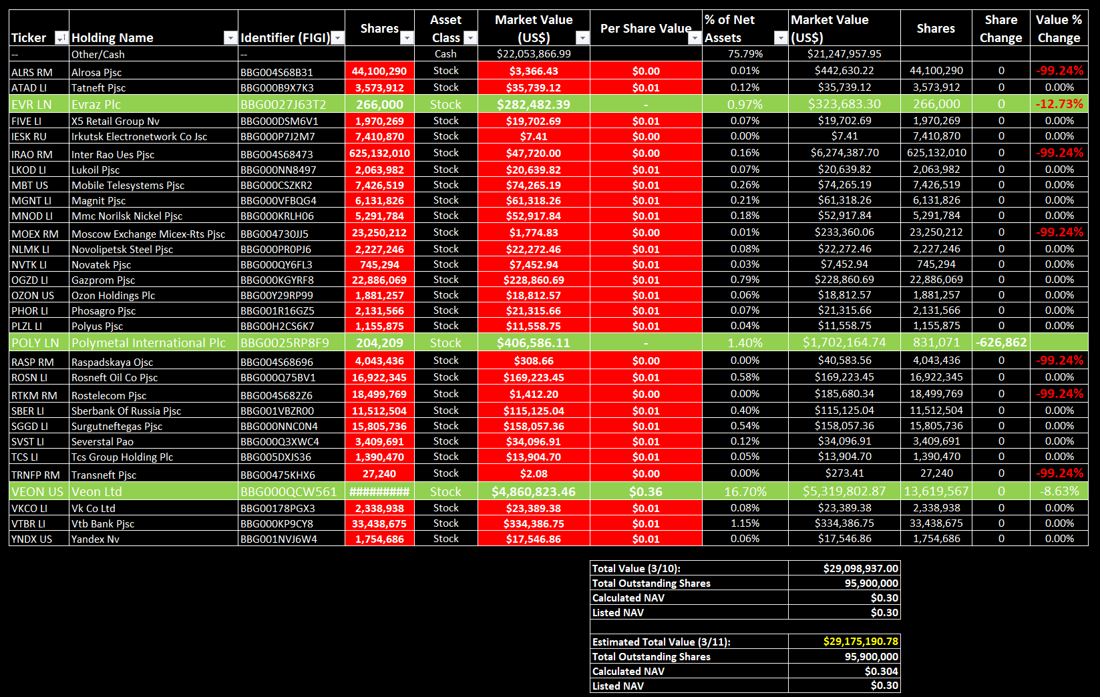
Task: Select the Value % Change column header
Action: tap(1059, 29)
